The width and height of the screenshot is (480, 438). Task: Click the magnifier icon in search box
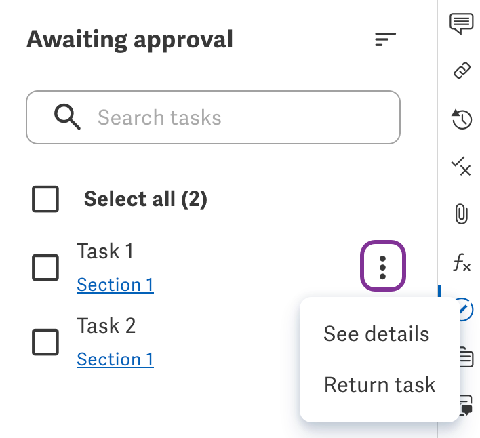(x=67, y=117)
